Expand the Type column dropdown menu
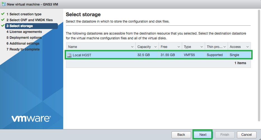This screenshot has width=261, height=140. click(201, 47)
